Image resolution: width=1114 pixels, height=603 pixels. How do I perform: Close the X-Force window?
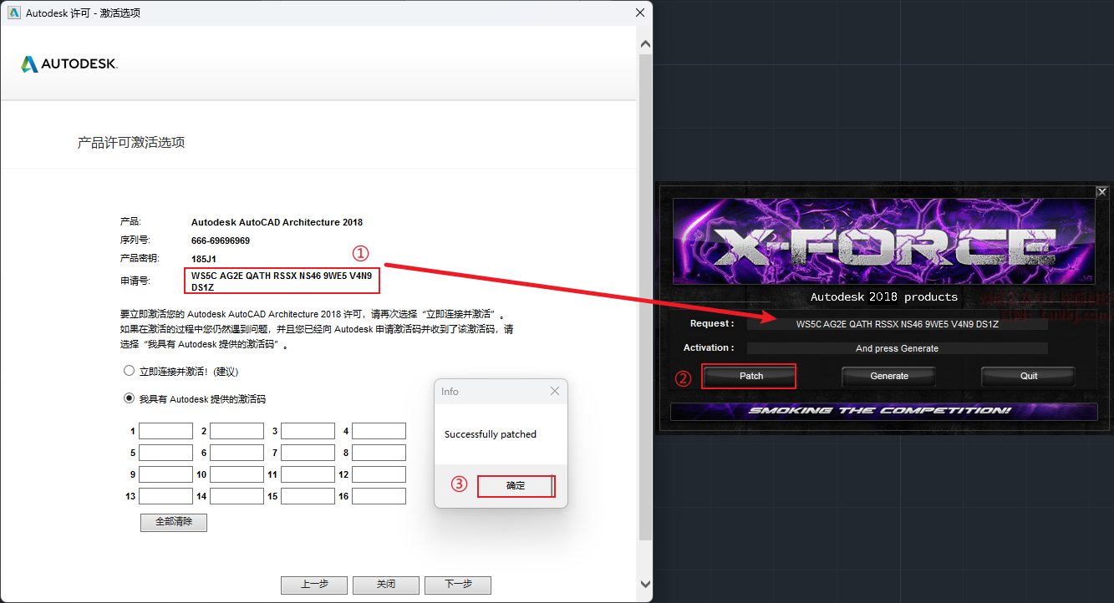click(1102, 191)
